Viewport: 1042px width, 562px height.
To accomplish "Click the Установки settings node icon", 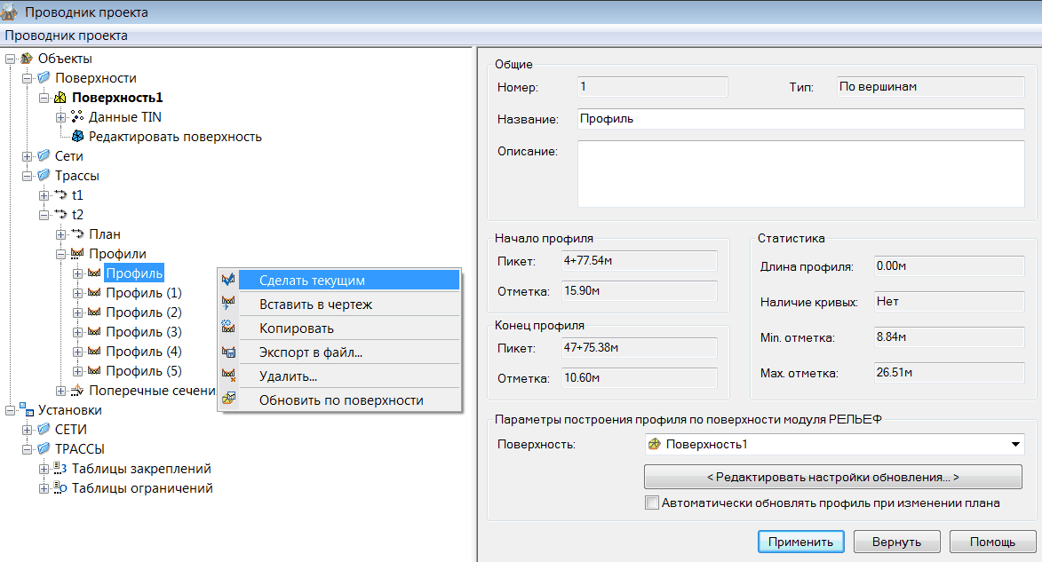I will (x=27, y=410).
